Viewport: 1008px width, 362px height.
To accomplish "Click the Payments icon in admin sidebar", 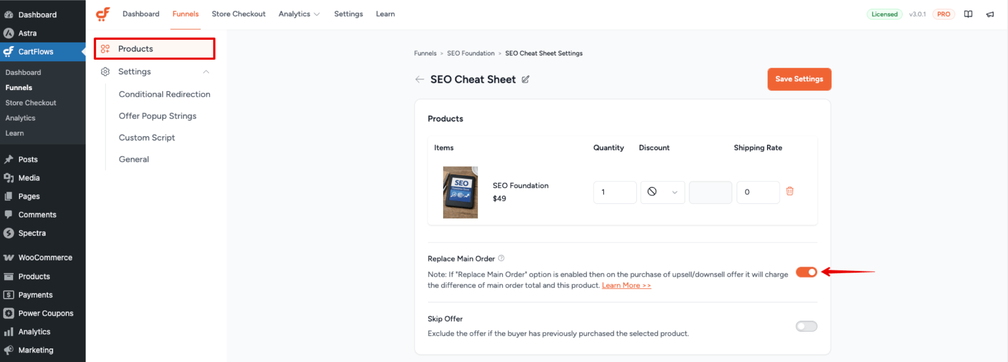I will pos(9,295).
